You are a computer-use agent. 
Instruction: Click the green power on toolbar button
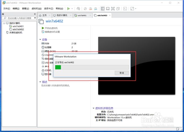coord(69,9)
